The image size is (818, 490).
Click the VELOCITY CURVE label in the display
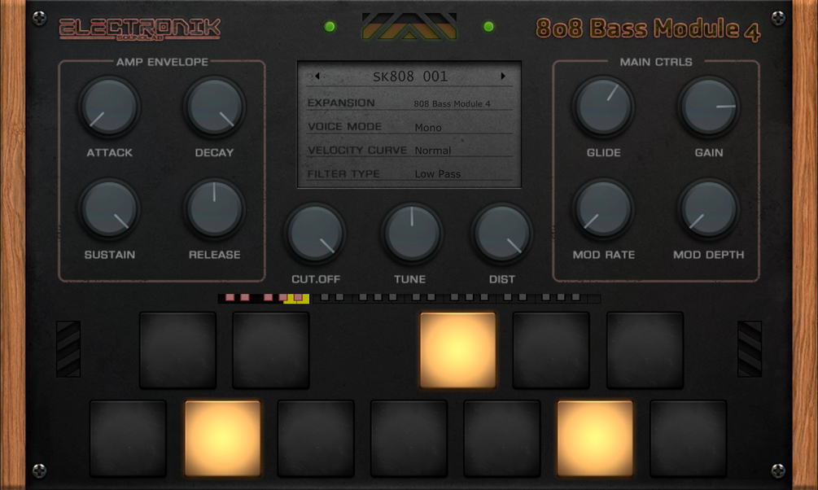(x=357, y=151)
